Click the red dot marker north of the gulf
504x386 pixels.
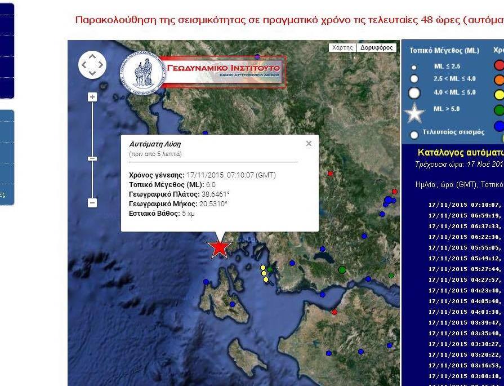coord(331,174)
